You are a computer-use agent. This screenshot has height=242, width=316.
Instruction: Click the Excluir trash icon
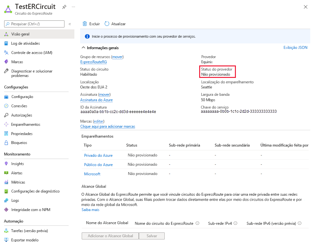tap(85, 24)
